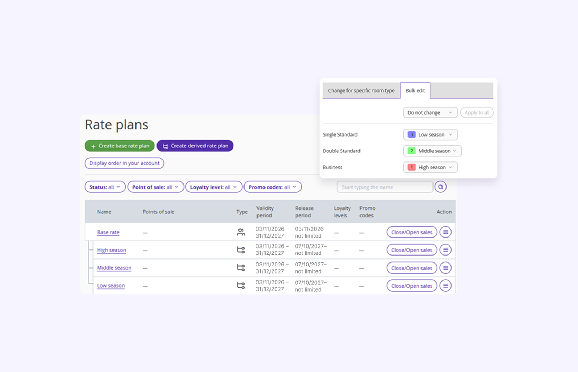Open Single Standard Low season dropdown
The image size is (578, 372).
pyautogui.click(x=430, y=134)
